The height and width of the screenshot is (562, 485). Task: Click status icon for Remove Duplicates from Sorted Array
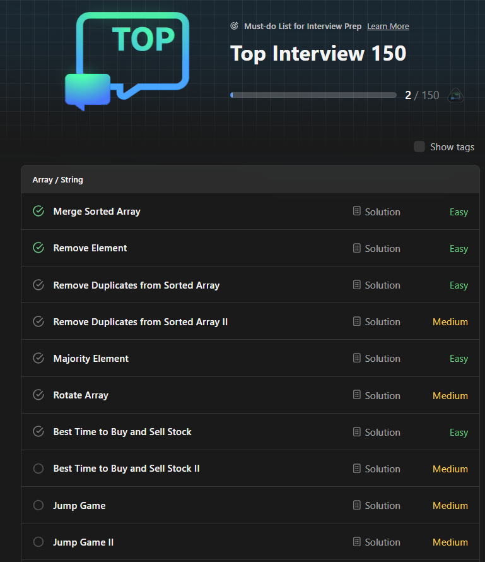(x=38, y=285)
